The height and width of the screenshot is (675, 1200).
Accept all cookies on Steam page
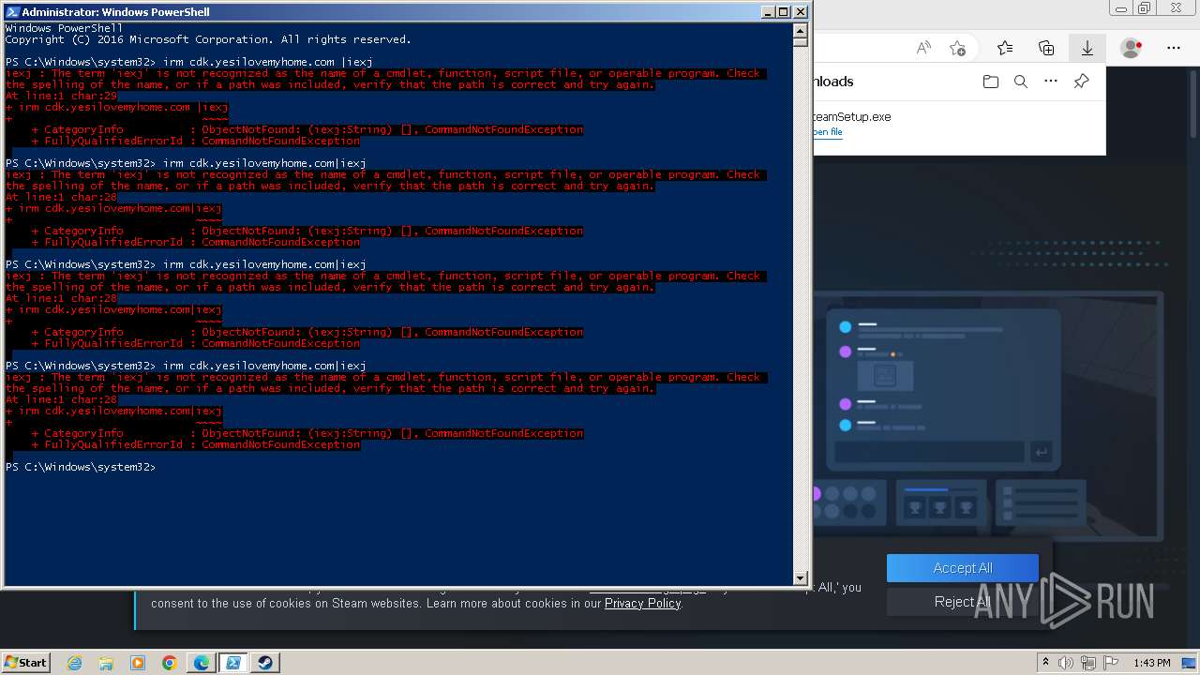[x=963, y=568]
